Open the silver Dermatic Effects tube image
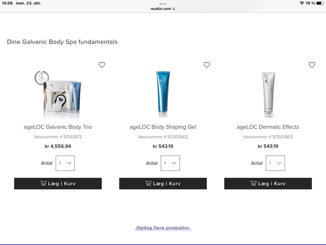This screenshot has height=245, width=326. coord(268,94)
